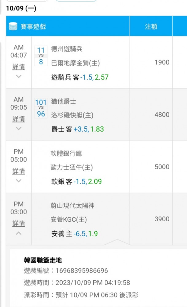The width and height of the screenshot is (187, 307).
Task: Open 詳情 link for the AM 09:05 game
Action: click(x=19, y=119)
